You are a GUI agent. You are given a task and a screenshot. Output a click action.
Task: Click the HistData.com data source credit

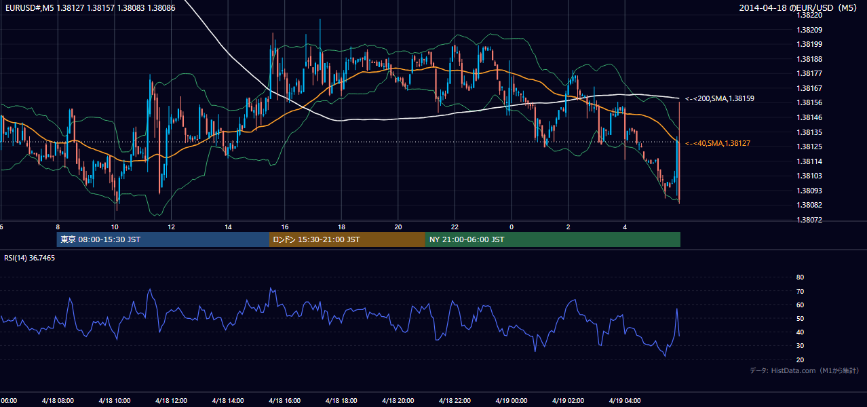pos(804,370)
